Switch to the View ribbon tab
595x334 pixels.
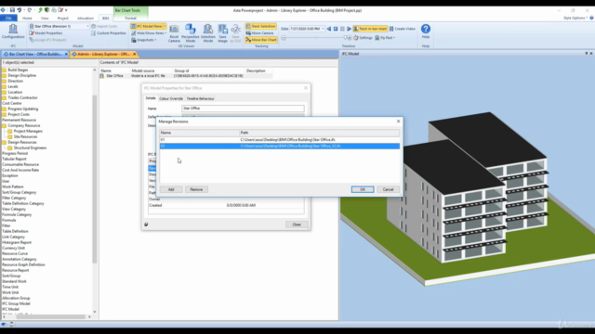coord(45,18)
